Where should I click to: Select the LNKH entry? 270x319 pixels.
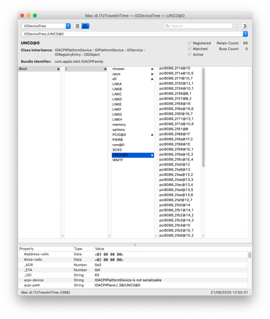point(133,120)
